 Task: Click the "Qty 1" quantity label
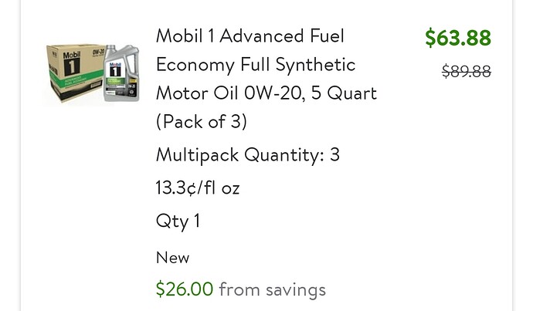tap(178, 221)
